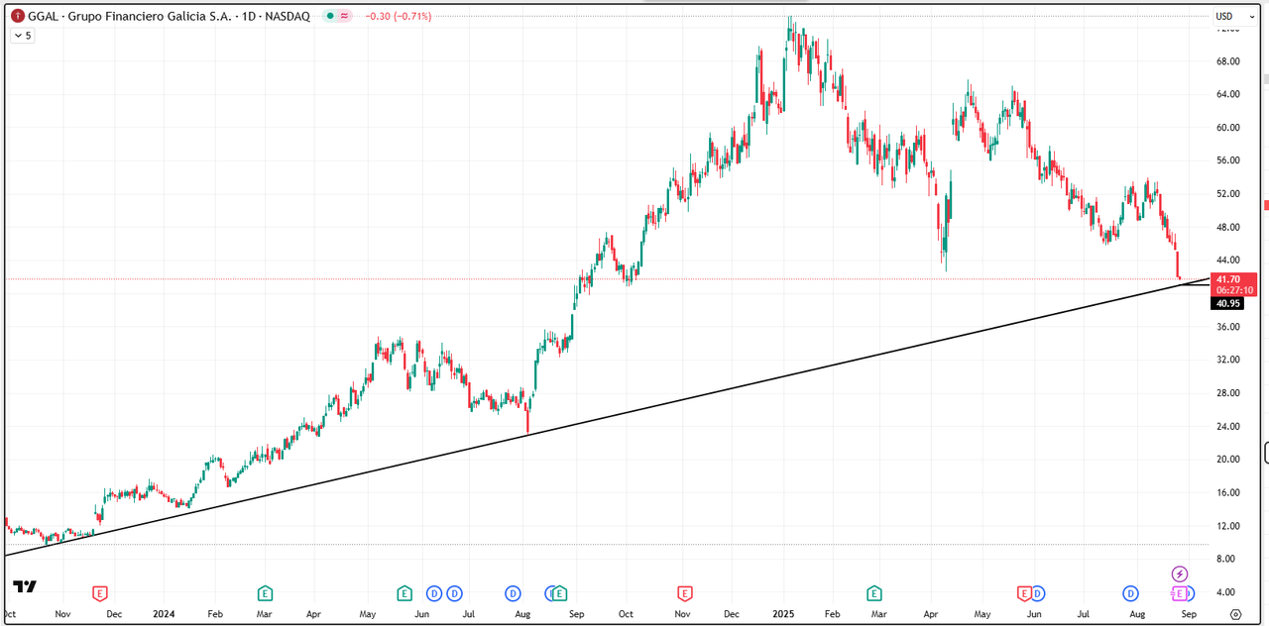Click the earlier June 2024 dividend marker
This screenshot has height=626, width=1269.
click(434, 593)
